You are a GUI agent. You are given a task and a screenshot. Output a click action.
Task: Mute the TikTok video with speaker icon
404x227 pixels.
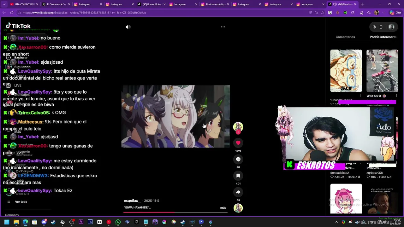(128, 27)
